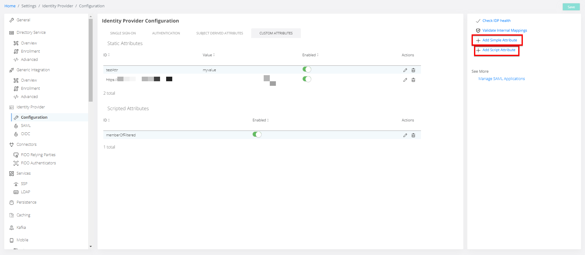Click the sidebar scroll down arrow
Screen dimensions: 585x255
[x=91, y=246]
